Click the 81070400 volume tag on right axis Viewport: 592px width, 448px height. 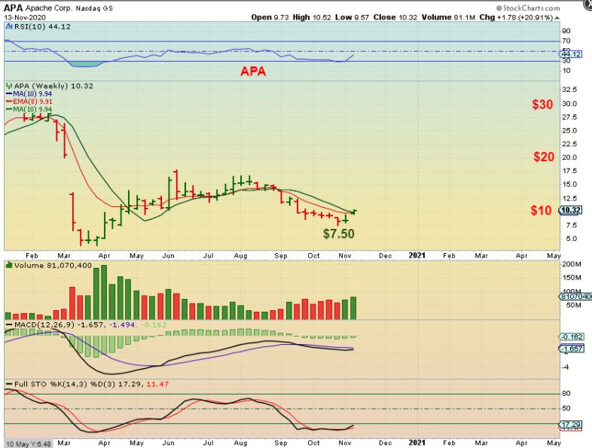[575, 297]
